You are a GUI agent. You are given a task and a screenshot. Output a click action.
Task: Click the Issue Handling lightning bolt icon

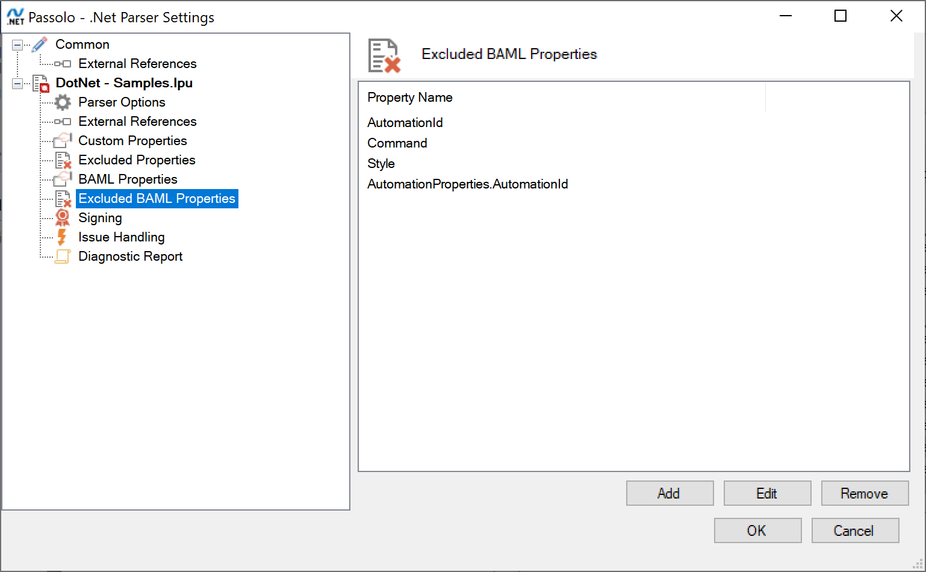pyautogui.click(x=62, y=237)
